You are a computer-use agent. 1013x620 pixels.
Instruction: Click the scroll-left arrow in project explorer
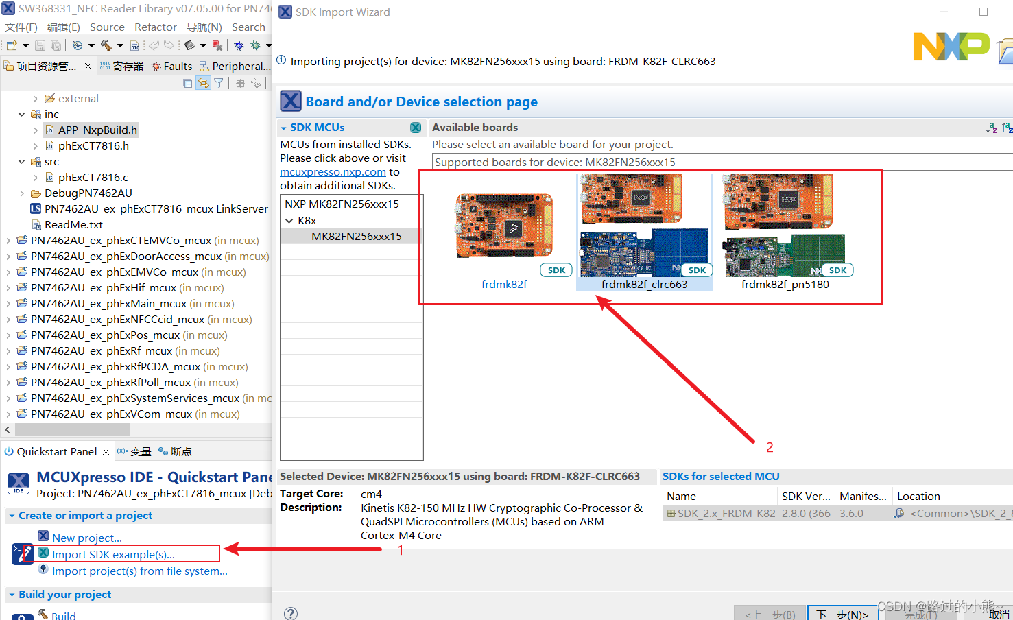[x=8, y=429]
